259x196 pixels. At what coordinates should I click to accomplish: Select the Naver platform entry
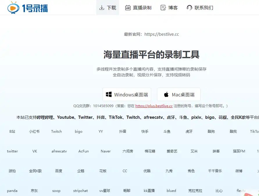click(x=106, y=151)
